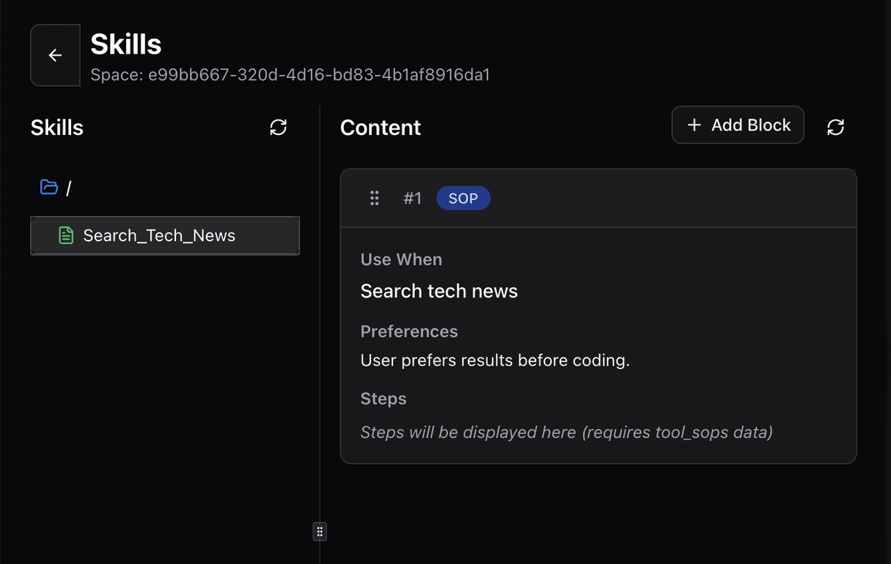Grab the drag handle of block #1
This screenshot has width=891, height=564.
[x=374, y=198]
